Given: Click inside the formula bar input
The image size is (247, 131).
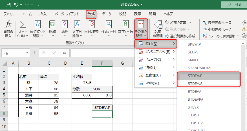Looking at the screenshot, I should pos(102,53).
